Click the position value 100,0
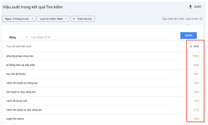208x125 pixels. click(x=196, y=56)
